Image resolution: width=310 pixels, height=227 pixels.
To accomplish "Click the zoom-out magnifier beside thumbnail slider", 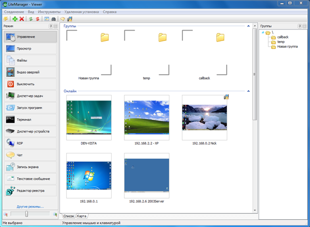I will pos(6,215).
